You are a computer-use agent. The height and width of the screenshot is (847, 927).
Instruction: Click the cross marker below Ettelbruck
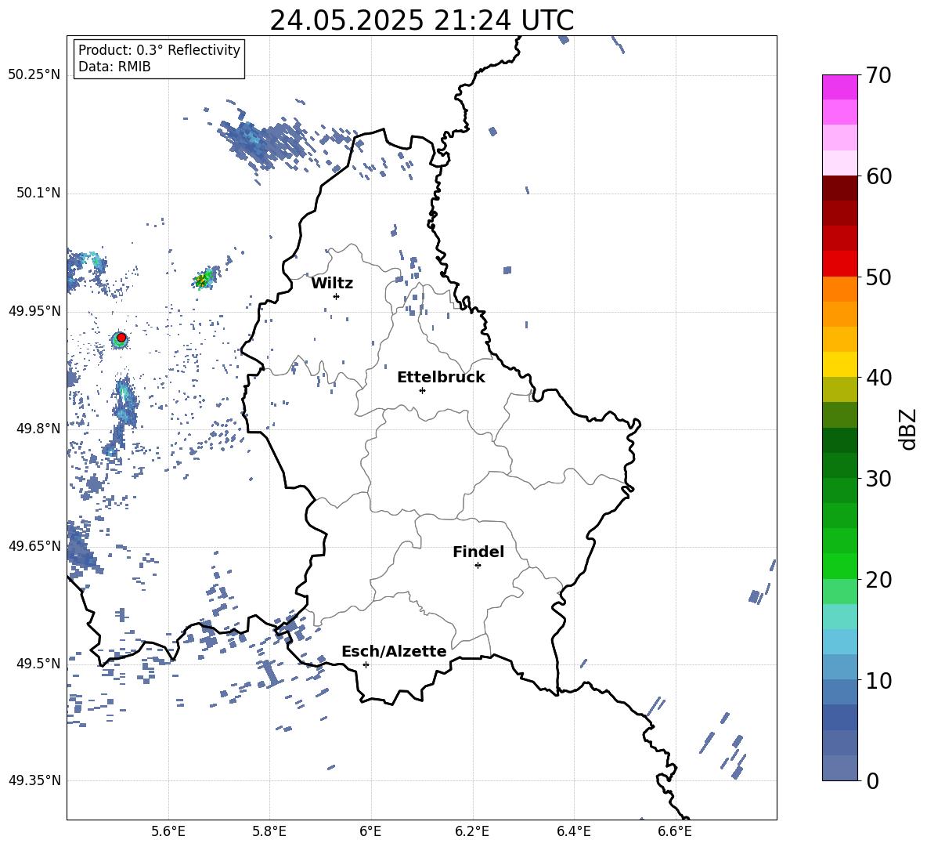pyautogui.click(x=422, y=390)
